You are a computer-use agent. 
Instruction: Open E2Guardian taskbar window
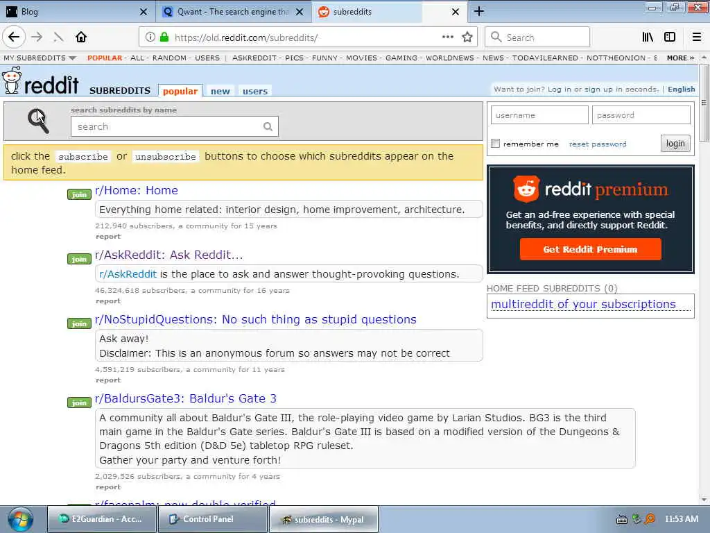102,519
